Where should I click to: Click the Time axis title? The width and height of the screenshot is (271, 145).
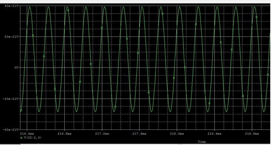pos(202,142)
